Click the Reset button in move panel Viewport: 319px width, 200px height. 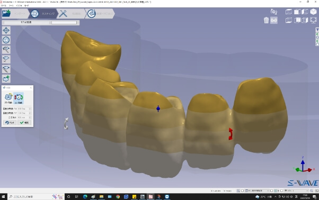click(10, 123)
